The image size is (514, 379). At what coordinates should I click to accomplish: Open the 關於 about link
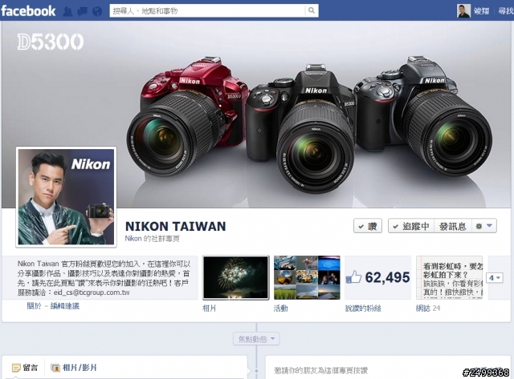34,306
